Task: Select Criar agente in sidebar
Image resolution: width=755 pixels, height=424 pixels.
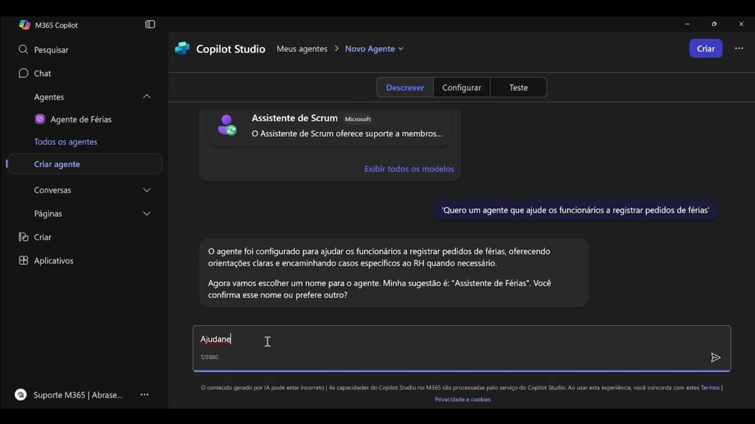Action: pos(86,164)
